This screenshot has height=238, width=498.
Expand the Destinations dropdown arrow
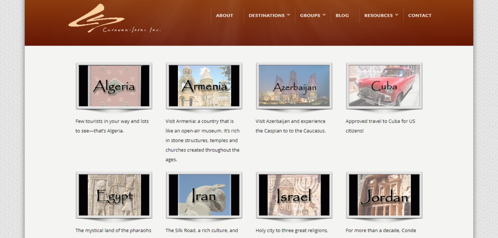click(x=289, y=15)
